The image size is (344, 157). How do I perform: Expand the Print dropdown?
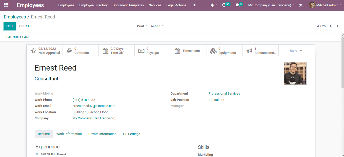point(142,26)
